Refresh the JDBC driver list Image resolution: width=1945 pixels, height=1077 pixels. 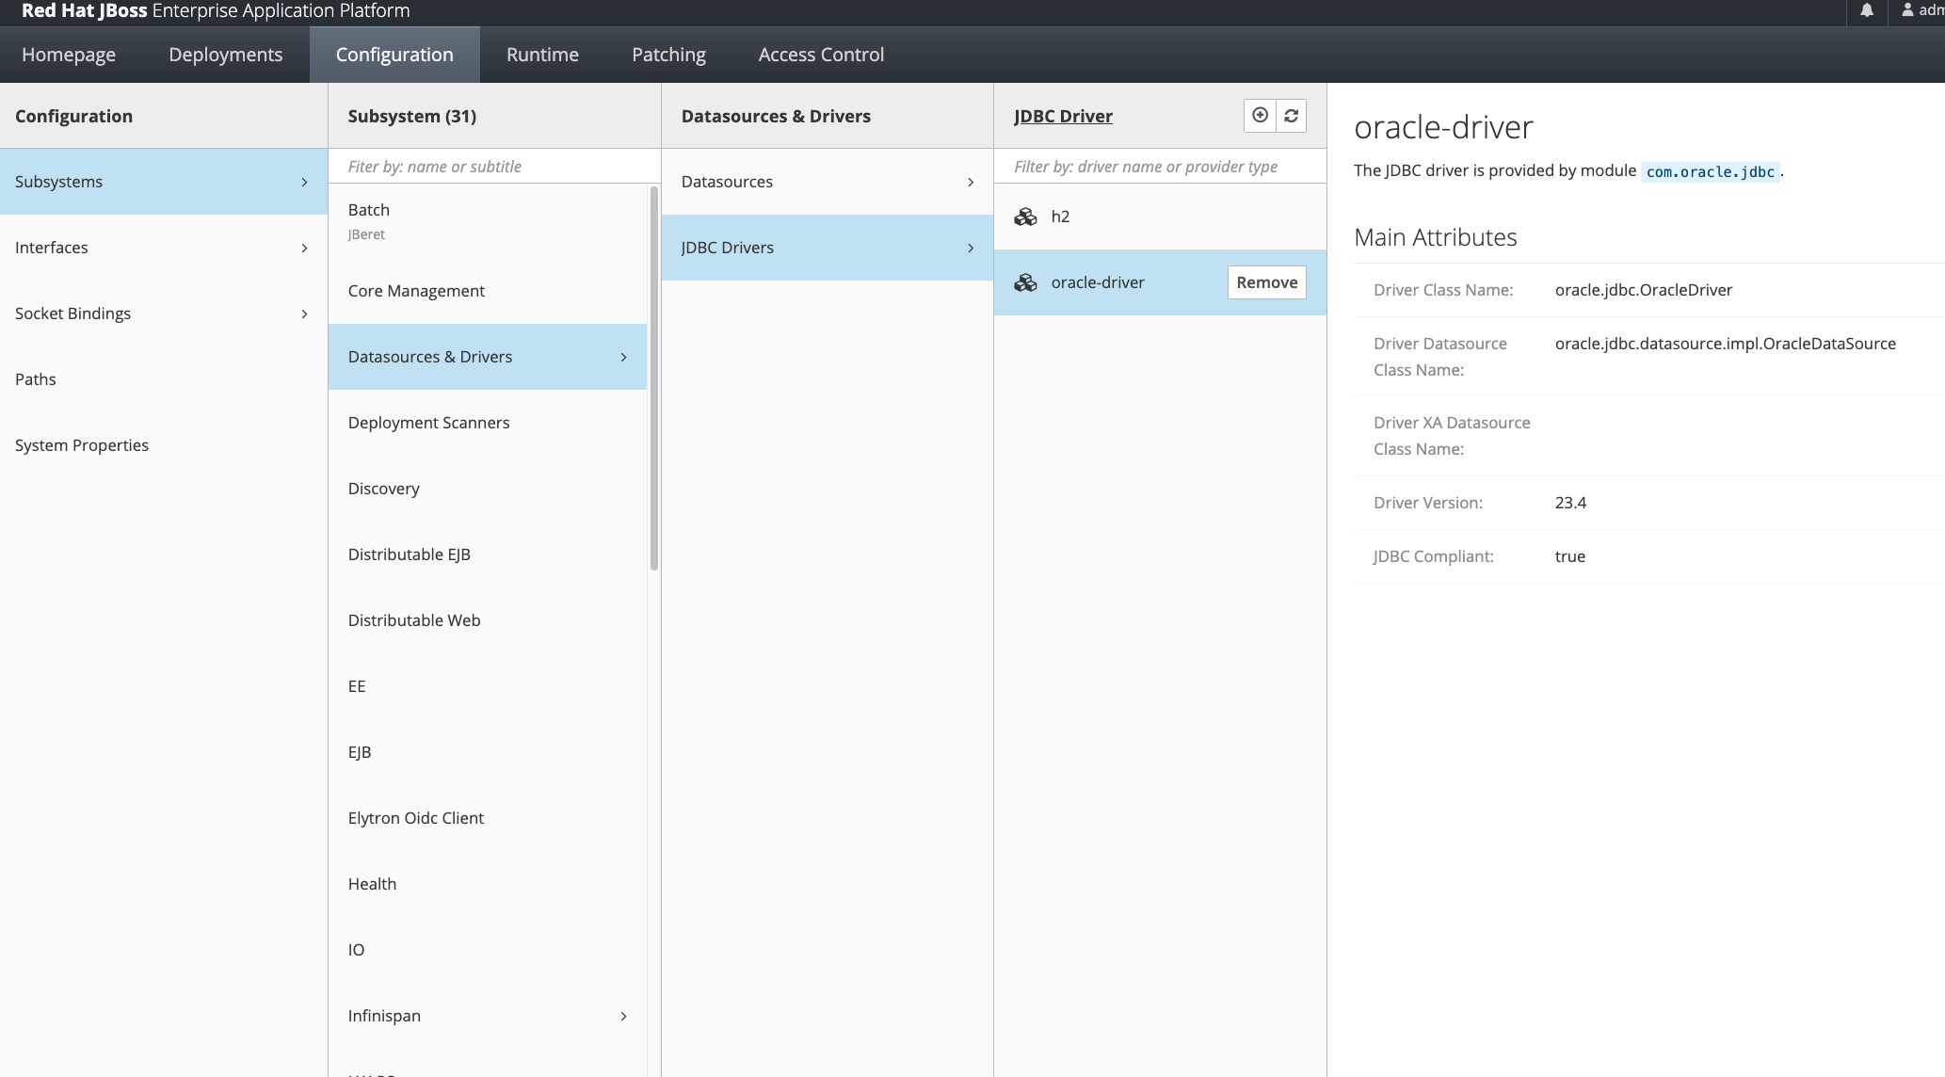click(x=1291, y=115)
